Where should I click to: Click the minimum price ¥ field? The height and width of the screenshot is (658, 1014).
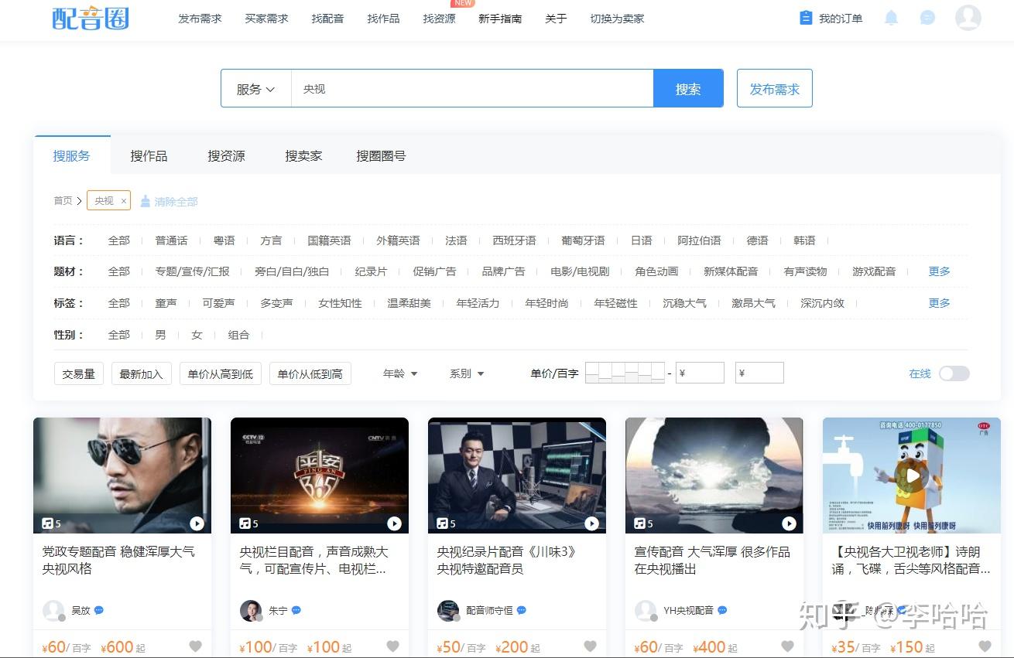[x=700, y=373]
